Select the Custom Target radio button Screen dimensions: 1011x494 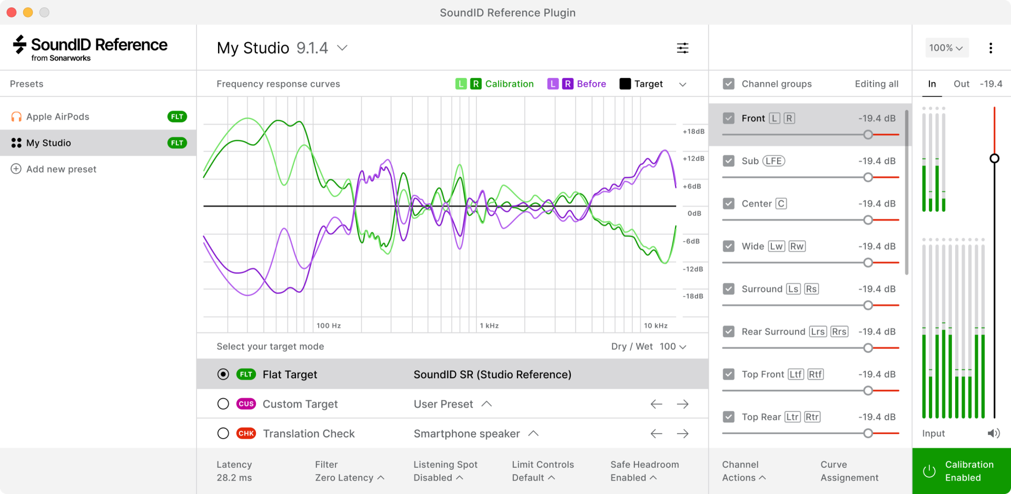[x=223, y=404]
